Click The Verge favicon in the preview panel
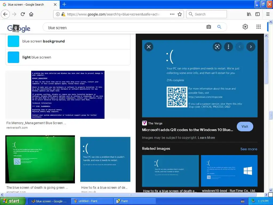Viewport: 273px width, 205px height. [x=144, y=123]
